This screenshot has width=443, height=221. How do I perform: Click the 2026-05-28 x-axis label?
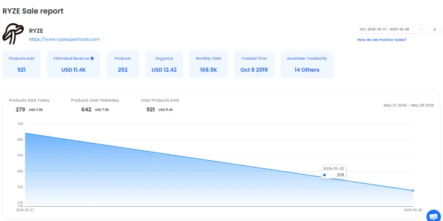click(413, 210)
